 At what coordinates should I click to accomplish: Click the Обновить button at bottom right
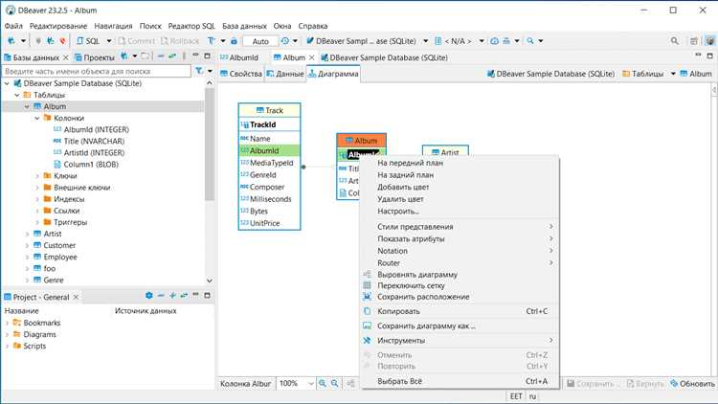pyautogui.click(x=692, y=383)
